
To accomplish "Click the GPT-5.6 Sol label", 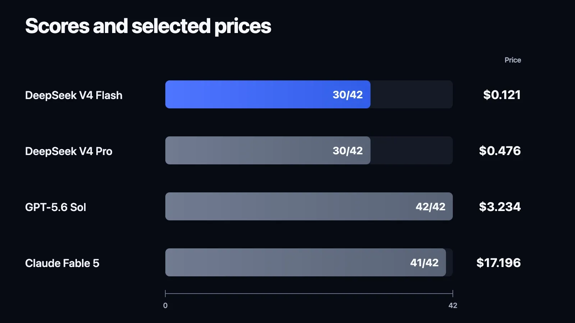I will pos(56,207).
